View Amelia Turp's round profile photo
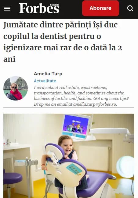The height and width of the screenshot is (198, 138). point(16,88)
